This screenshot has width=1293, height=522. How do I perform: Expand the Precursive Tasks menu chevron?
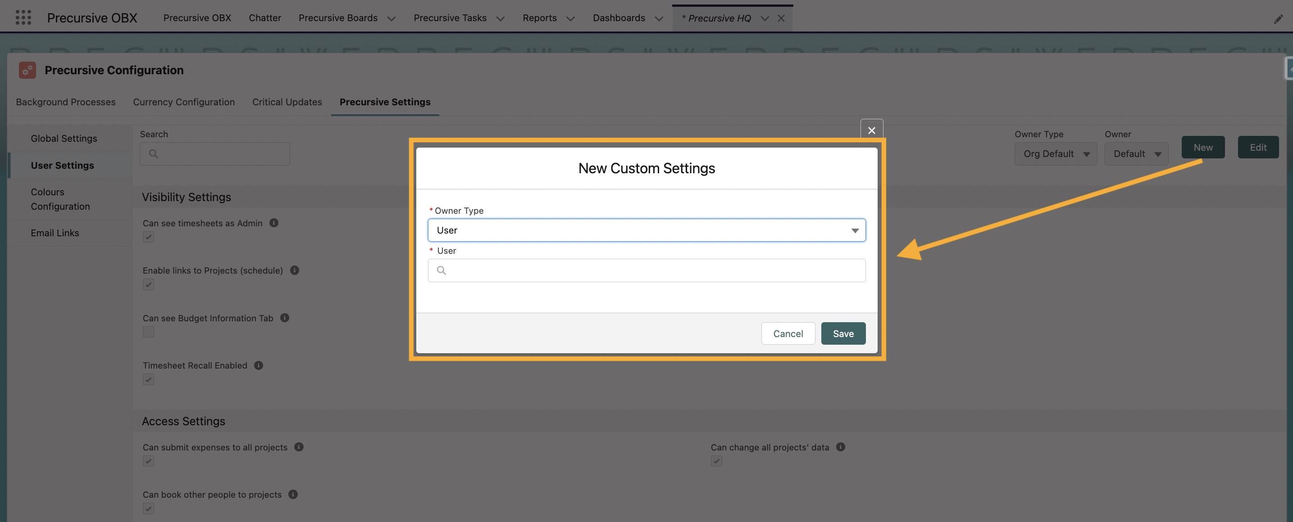(x=501, y=18)
